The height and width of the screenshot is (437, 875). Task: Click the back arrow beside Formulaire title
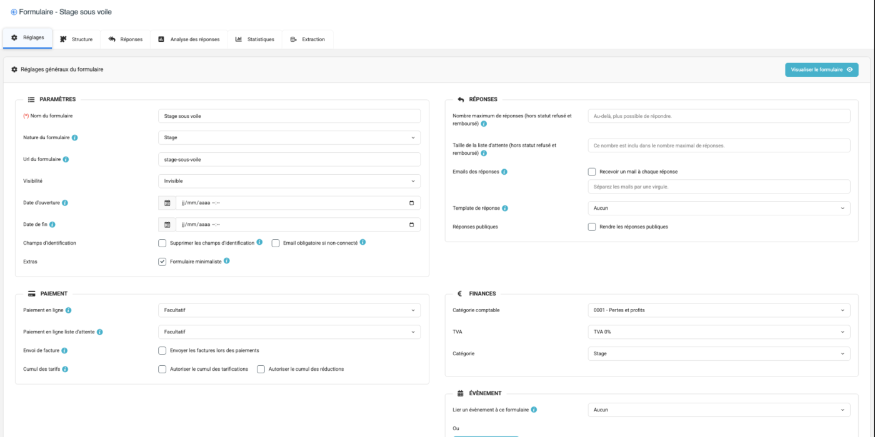pyautogui.click(x=14, y=12)
